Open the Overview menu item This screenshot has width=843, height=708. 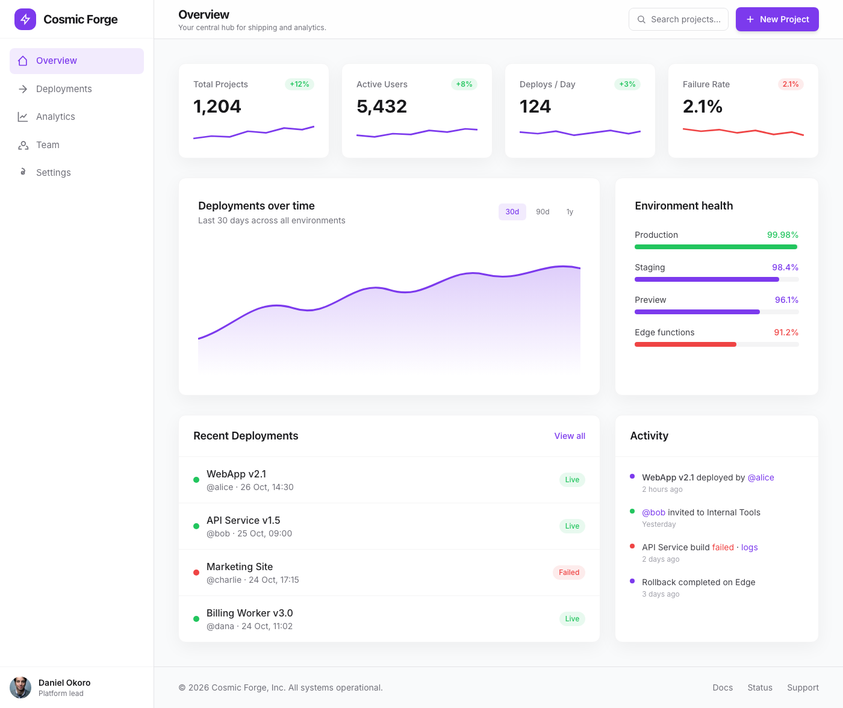(76, 61)
